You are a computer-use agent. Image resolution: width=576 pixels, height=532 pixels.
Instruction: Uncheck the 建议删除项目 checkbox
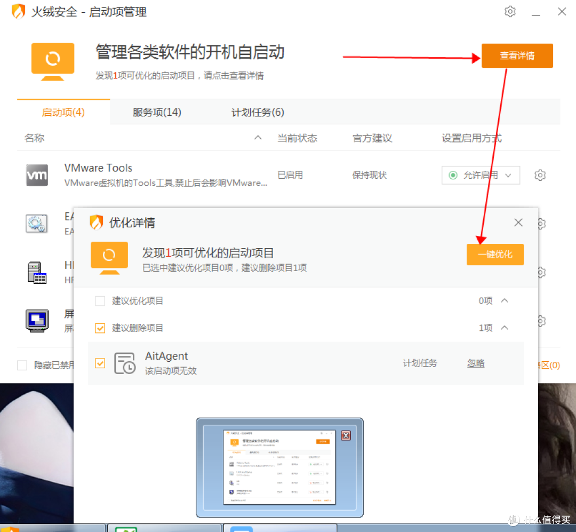coord(100,328)
